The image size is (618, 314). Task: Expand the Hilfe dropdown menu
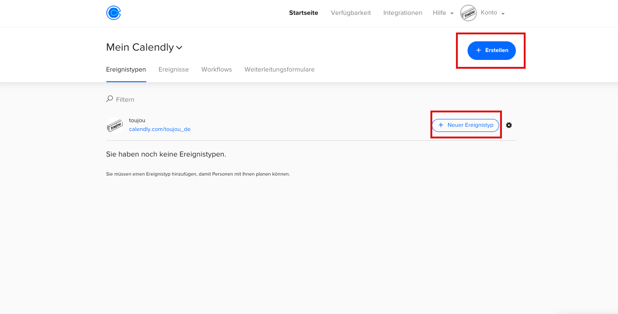point(442,13)
